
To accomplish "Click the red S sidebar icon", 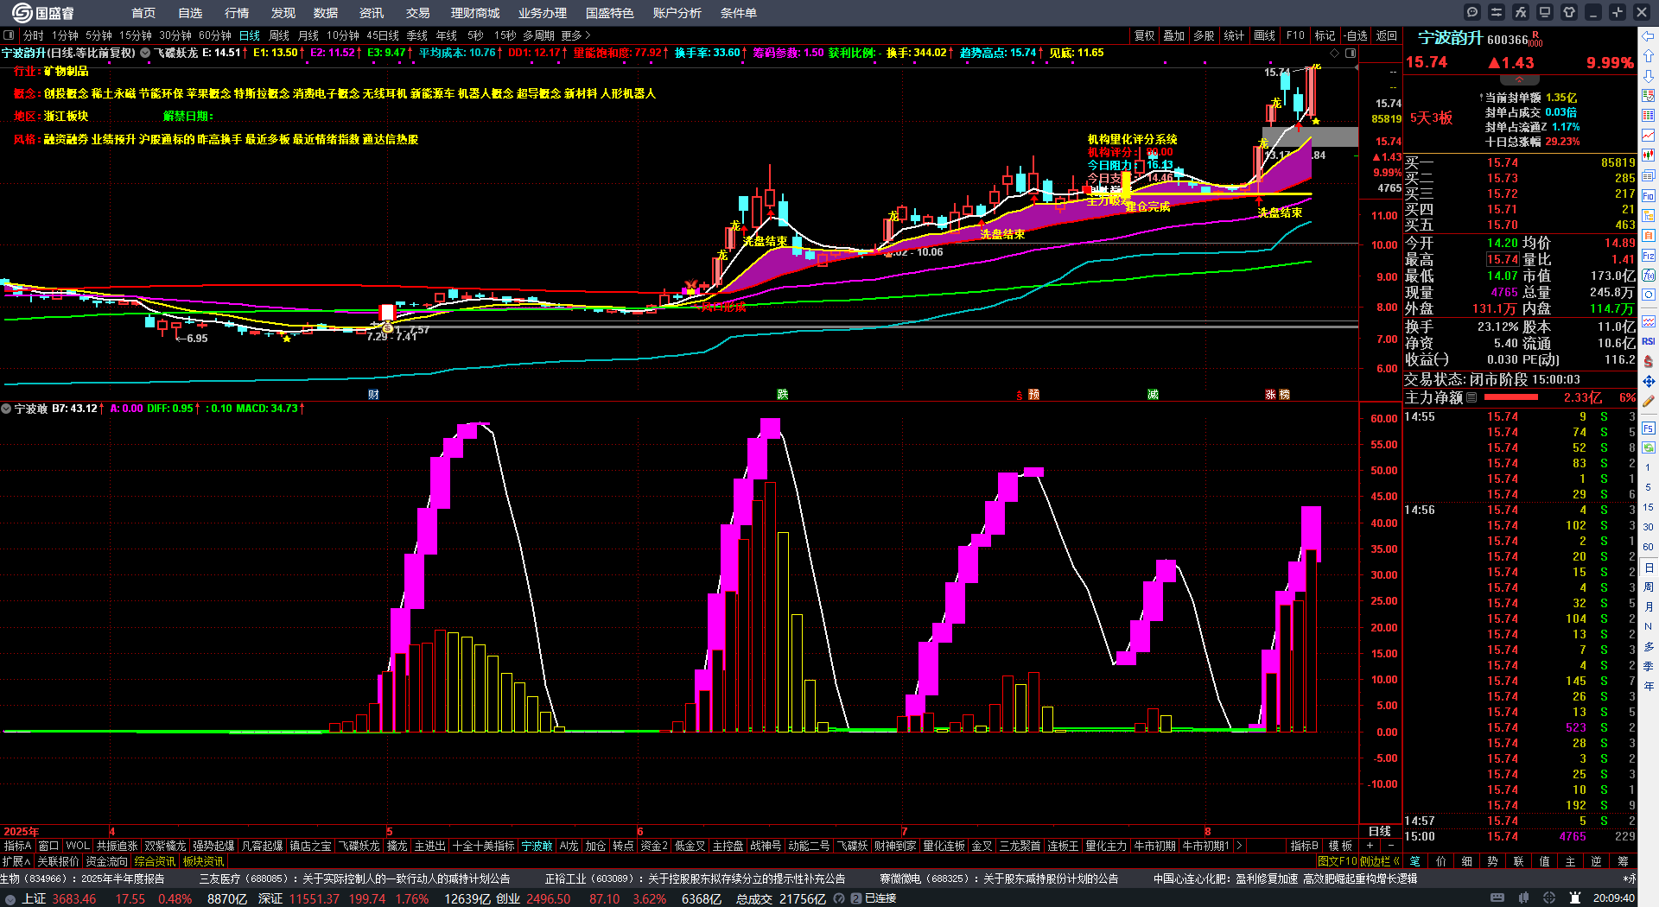I will coord(1649,361).
